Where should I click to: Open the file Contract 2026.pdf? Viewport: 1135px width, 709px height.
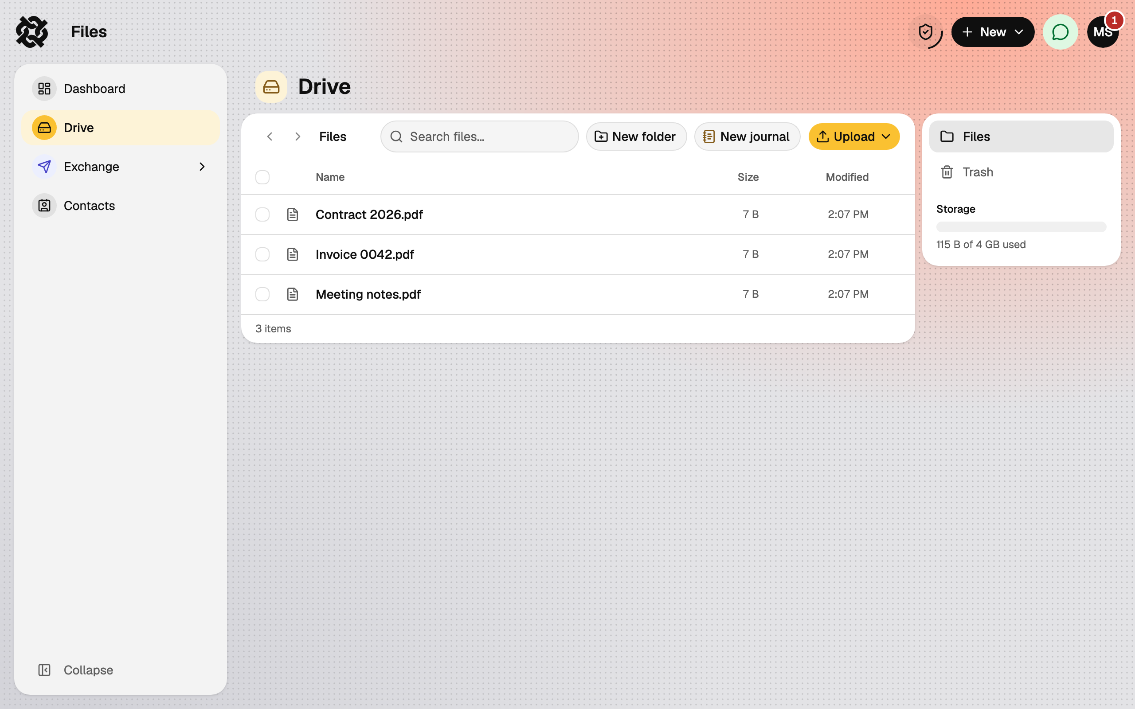369,214
